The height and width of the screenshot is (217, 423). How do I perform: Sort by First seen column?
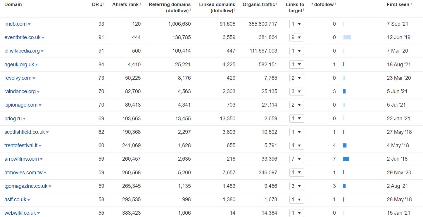(398, 4)
